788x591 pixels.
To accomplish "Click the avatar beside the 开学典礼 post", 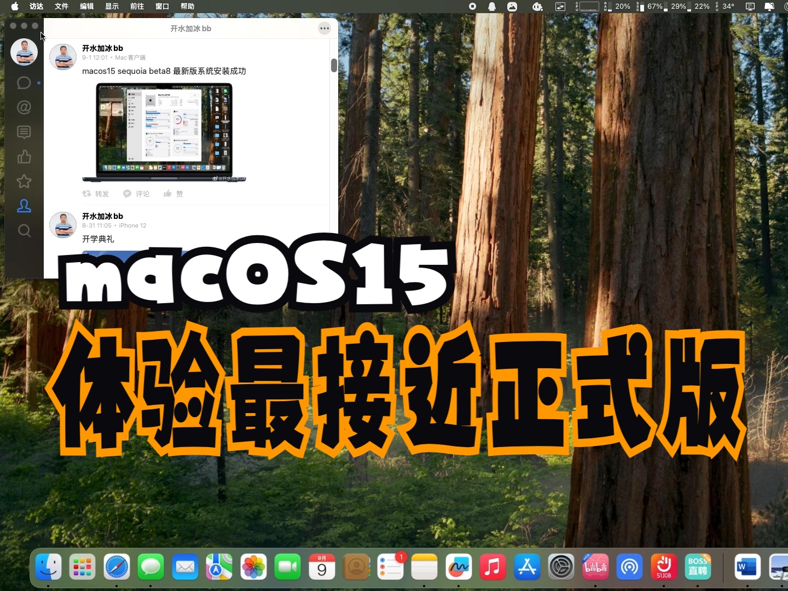I will 63,225.
